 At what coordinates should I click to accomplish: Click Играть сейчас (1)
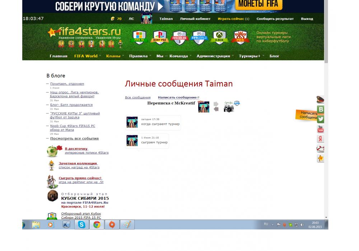click(x=233, y=19)
